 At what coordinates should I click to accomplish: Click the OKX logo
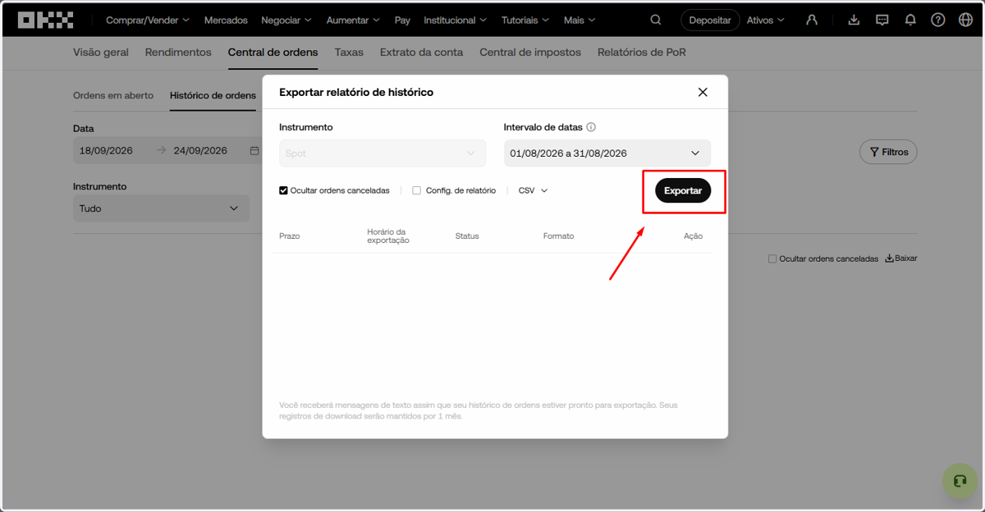[x=45, y=20]
